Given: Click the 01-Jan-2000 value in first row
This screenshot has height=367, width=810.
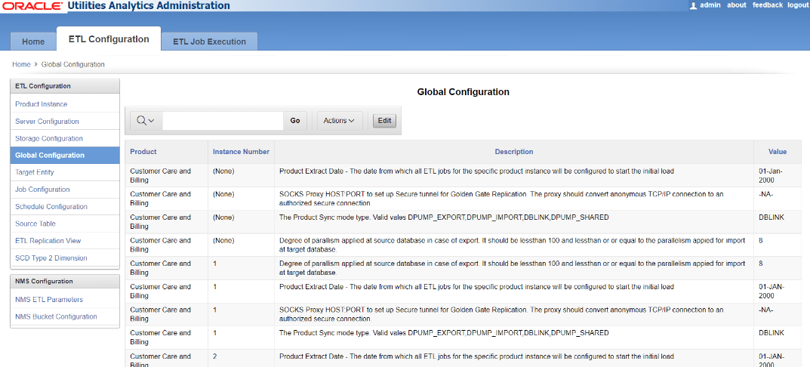Looking at the screenshot, I should click(x=770, y=175).
